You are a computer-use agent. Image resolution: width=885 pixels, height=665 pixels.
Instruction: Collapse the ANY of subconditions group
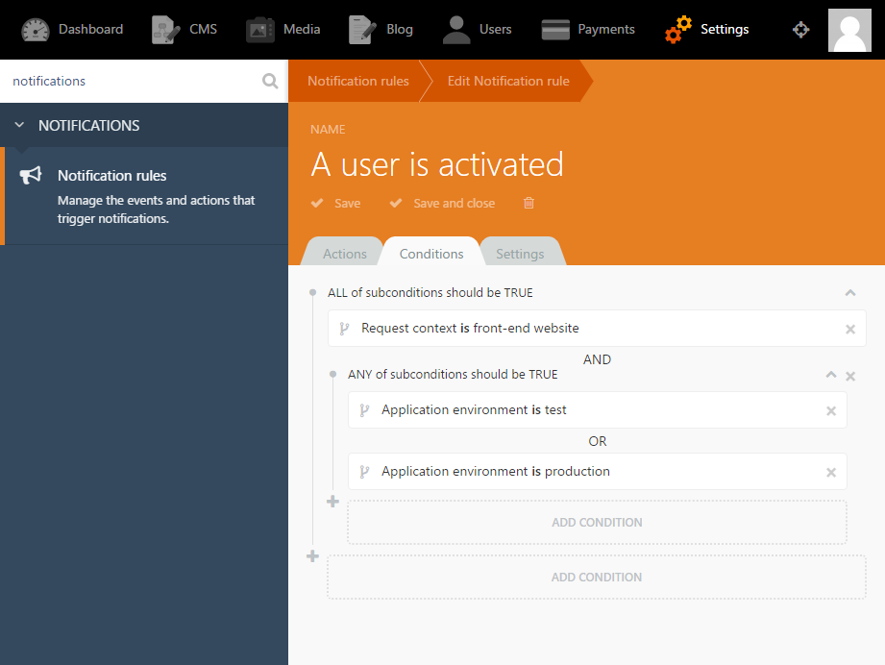(x=831, y=374)
